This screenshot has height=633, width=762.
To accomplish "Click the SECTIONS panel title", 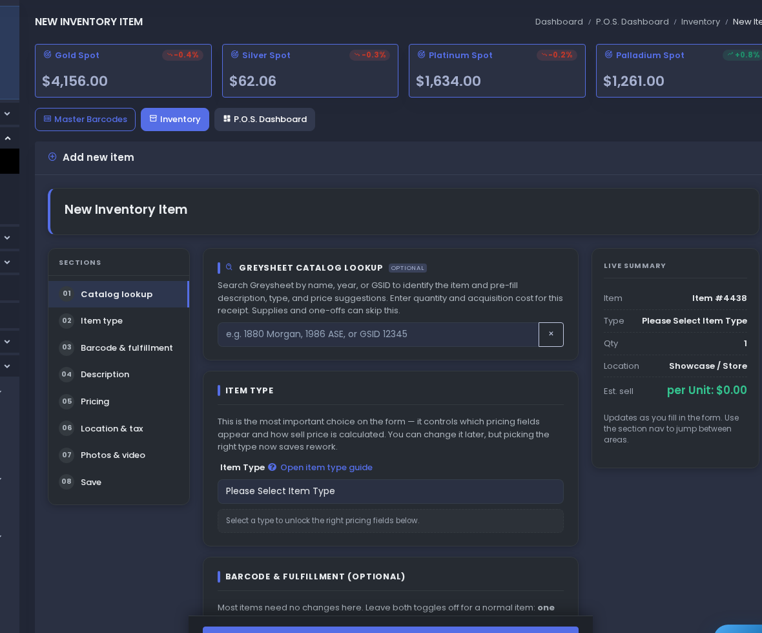I will [x=80, y=262].
